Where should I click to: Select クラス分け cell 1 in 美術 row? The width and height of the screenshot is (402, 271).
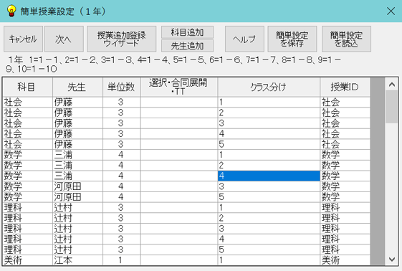(x=269, y=260)
